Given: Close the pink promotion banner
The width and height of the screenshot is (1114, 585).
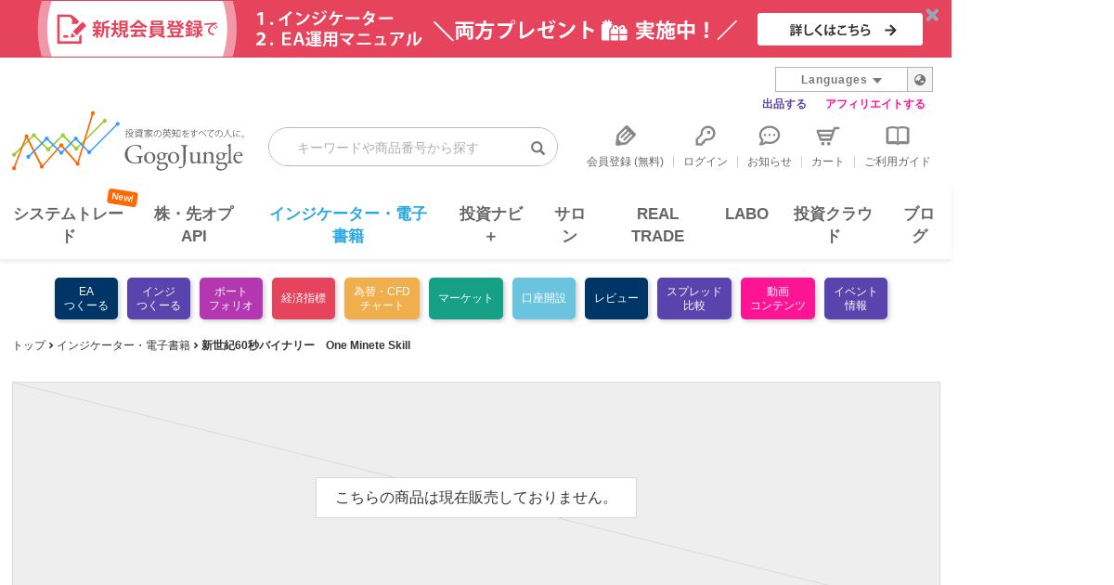Looking at the screenshot, I should pyautogui.click(x=932, y=15).
